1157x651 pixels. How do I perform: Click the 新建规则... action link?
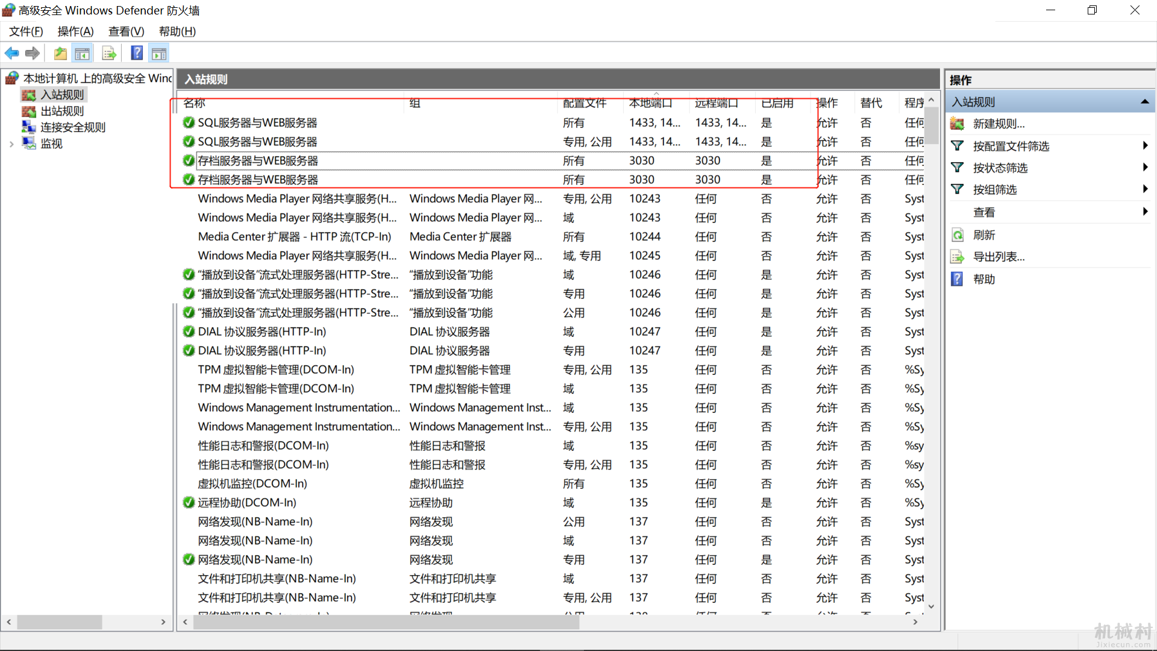click(999, 124)
